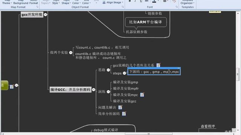
Task: Click the vertical scrollbar up arrow
Action: 238,13
